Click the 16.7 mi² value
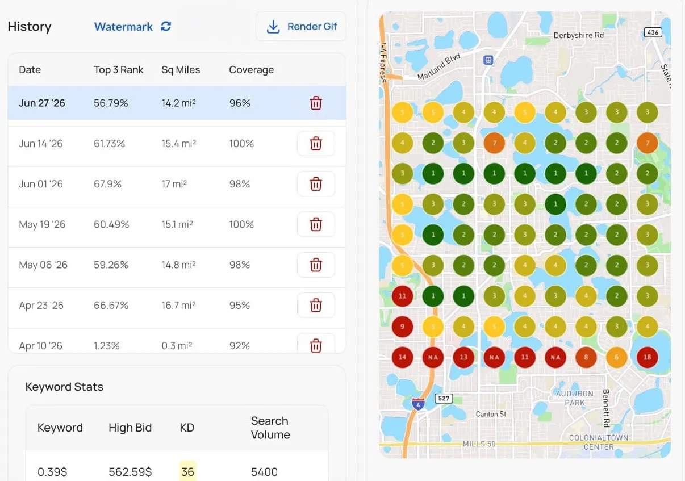This screenshot has width=685, height=481. 178,306
